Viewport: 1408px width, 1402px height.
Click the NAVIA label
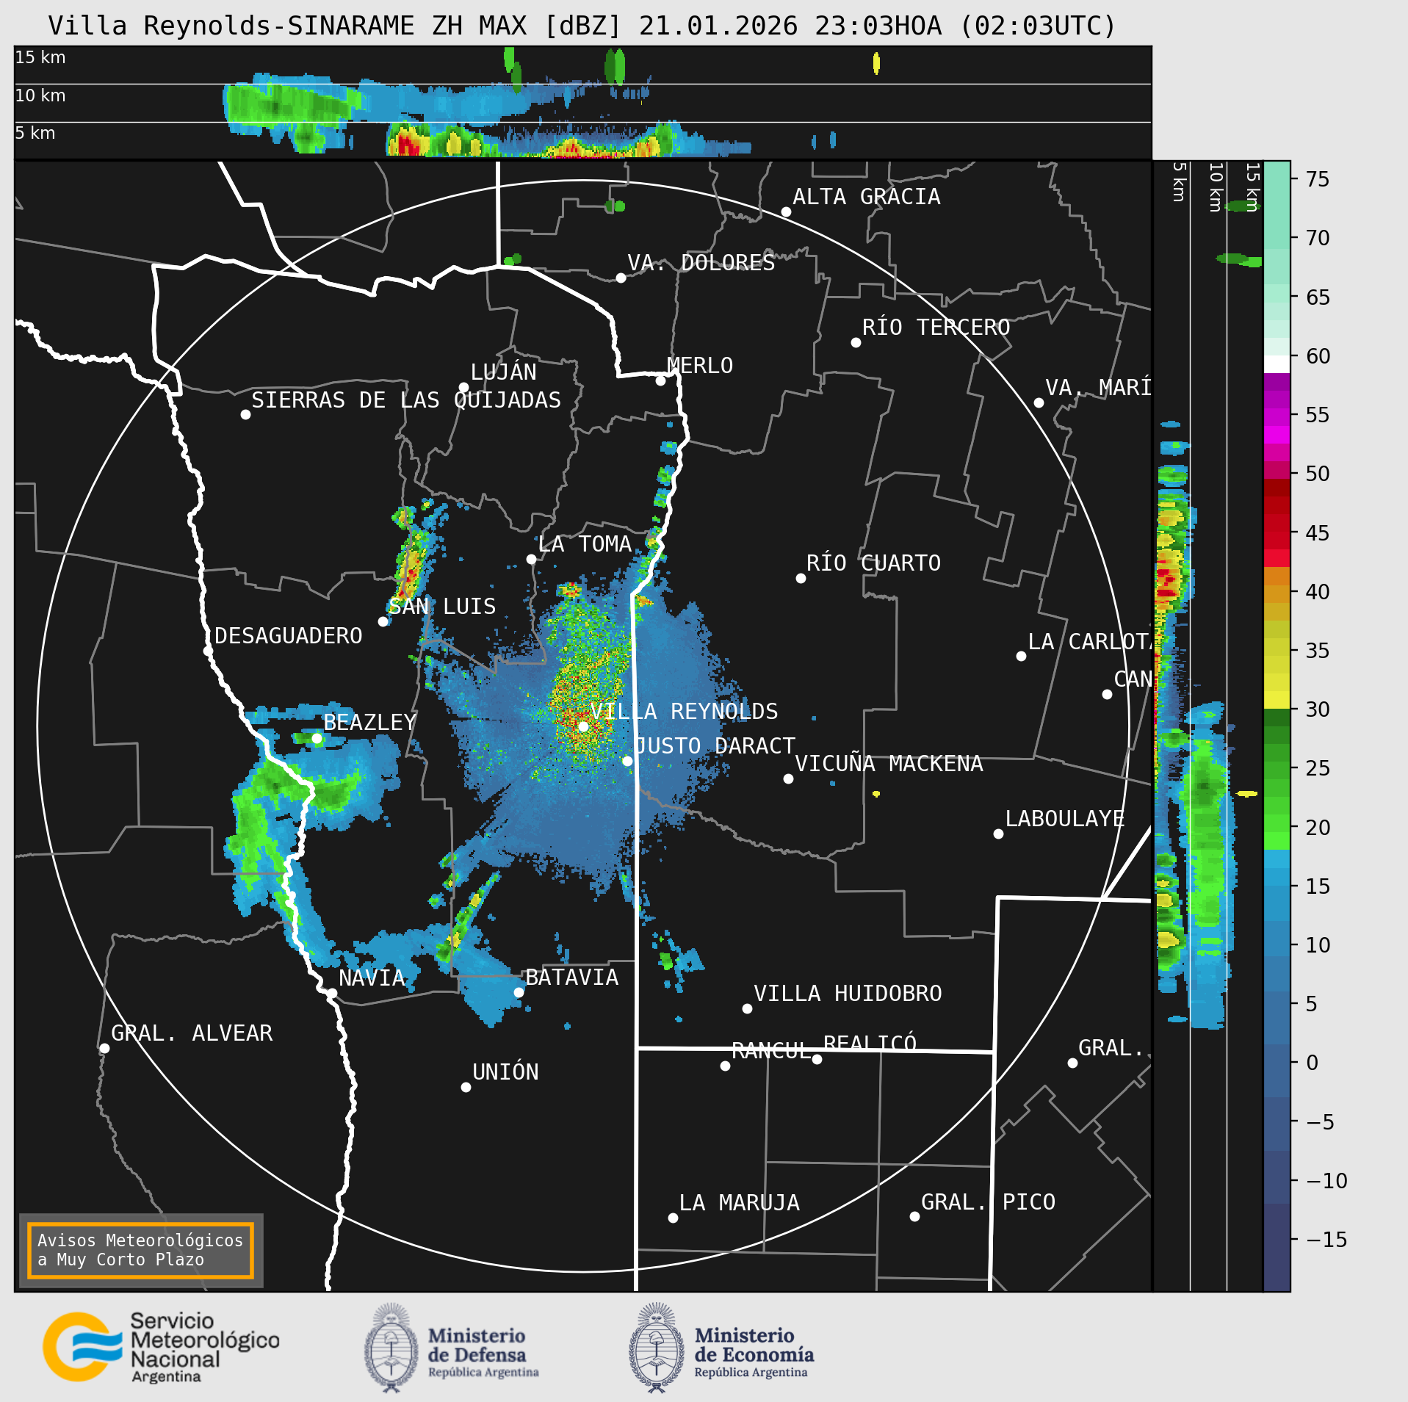click(x=372, y=978)
